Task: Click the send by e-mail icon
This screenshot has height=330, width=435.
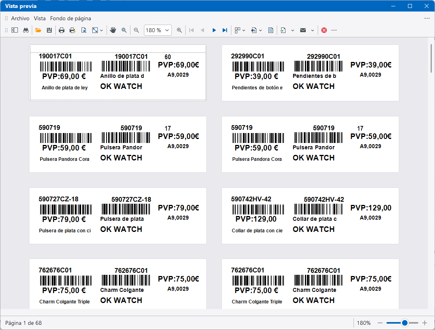Action: 303,30
